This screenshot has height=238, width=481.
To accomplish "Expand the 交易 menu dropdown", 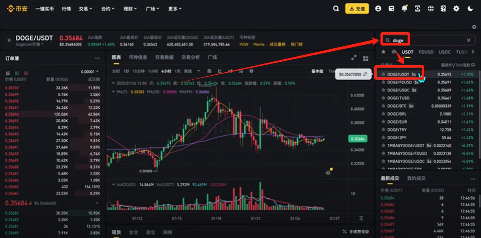I will (x=85, y=9).
